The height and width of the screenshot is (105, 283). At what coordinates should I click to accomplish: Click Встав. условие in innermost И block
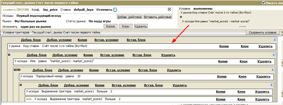pos(124,85)
